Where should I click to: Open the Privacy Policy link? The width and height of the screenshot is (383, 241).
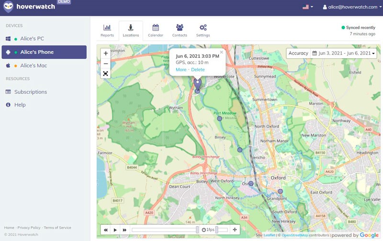pos(29,228)
